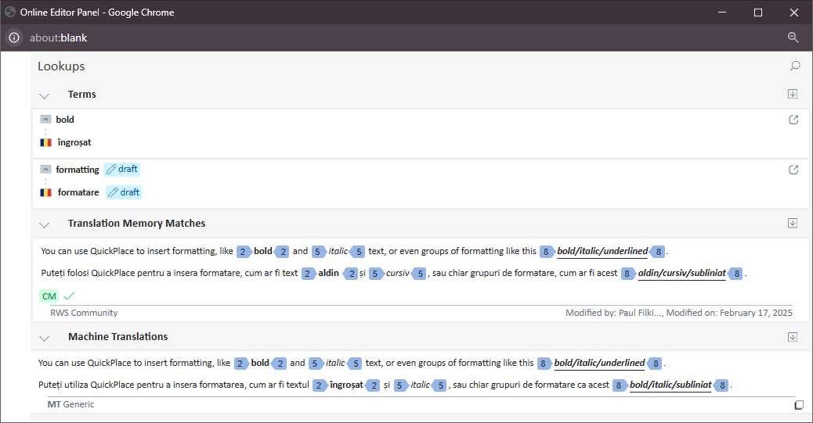Click the Machine Translations heading

[117, 336]
